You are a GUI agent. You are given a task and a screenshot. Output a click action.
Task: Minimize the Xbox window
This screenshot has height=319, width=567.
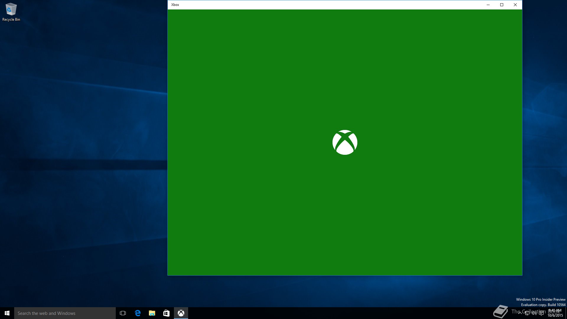pos(488,5)
